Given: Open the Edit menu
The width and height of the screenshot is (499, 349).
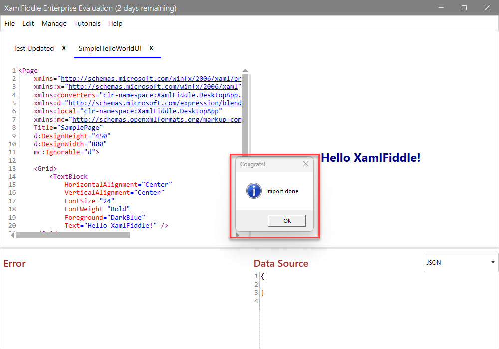Looking at the screenshot, I should pos(28,23).
